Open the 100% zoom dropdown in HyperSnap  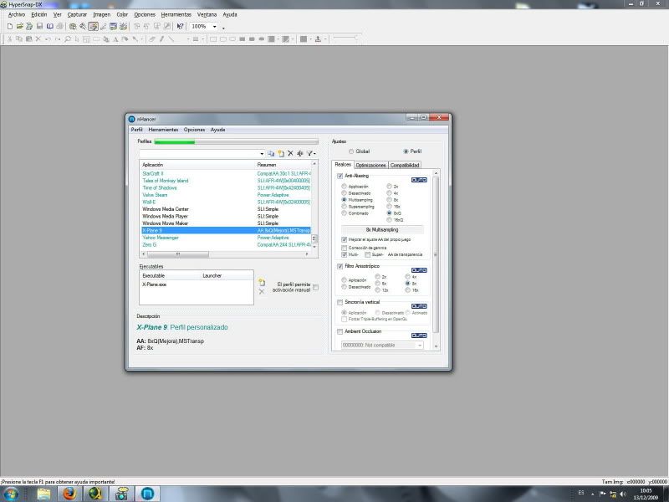215,27
